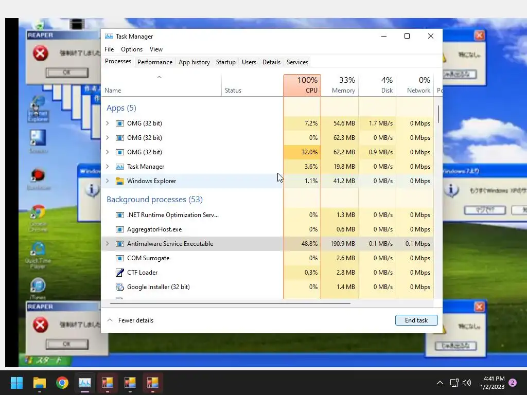Click the Background processes (53) heading
Screen dimensions: 527x395
coord(154,200)
